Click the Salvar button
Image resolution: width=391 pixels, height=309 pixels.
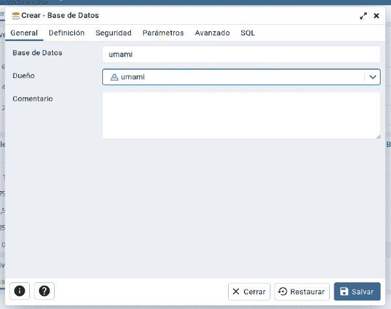point(357,291)
